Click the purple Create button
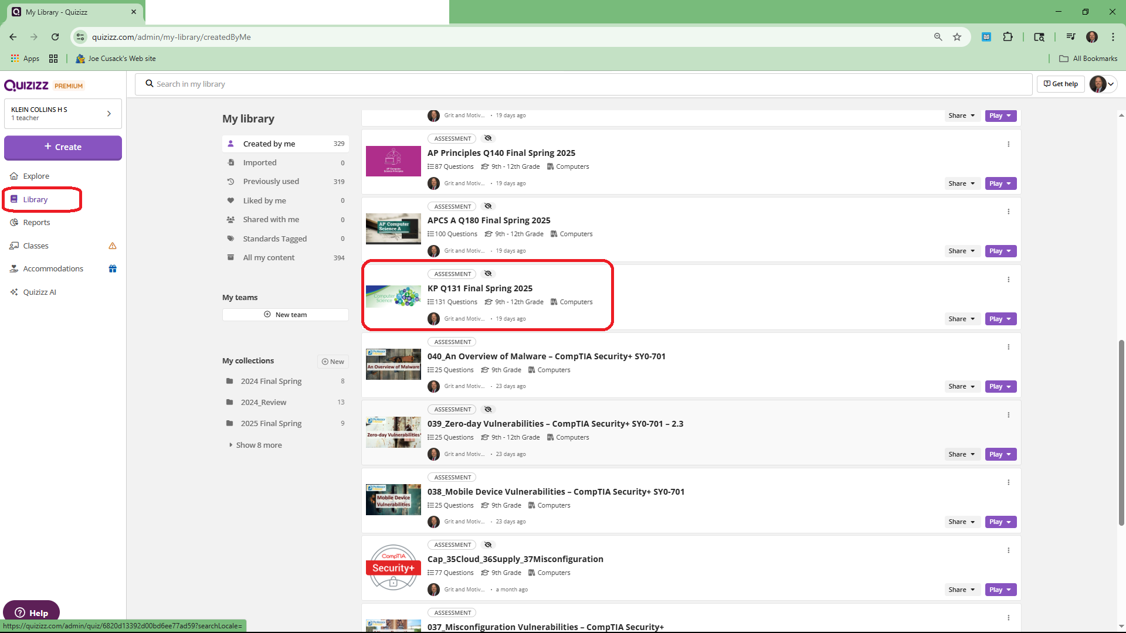 (x=63, y=147)
